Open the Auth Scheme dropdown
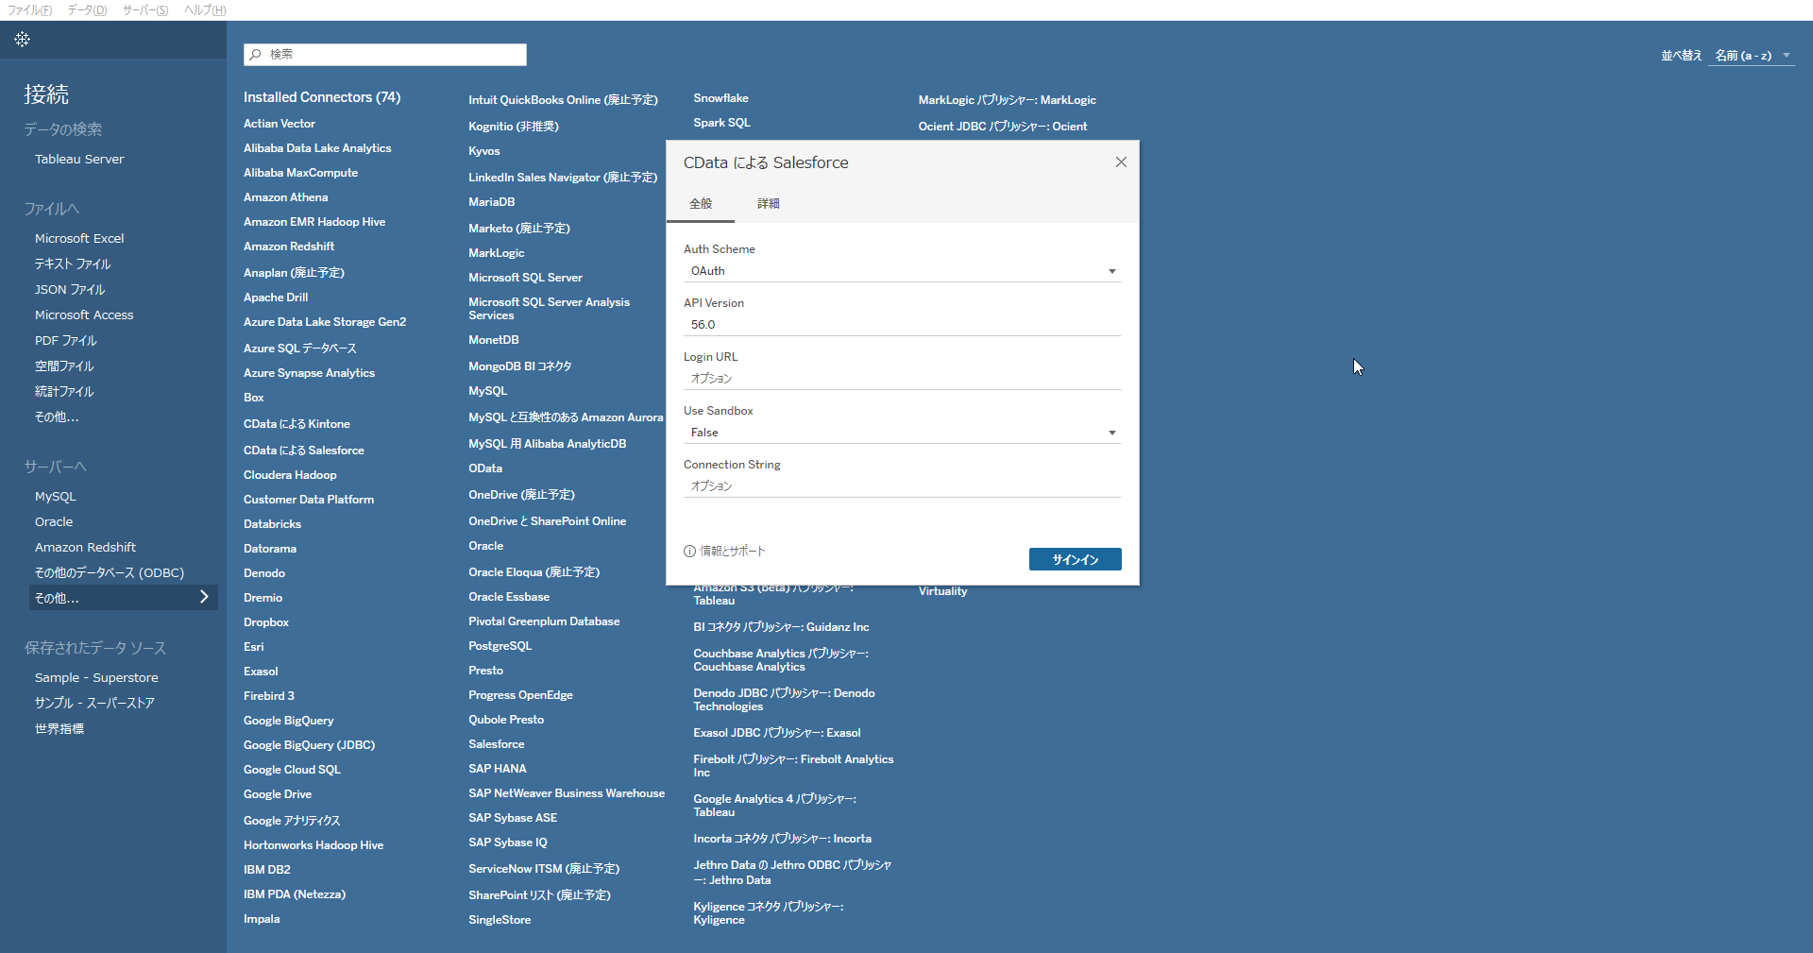Image resolution: width=1813 pixels, height=953 pixels. coord(902,271)
